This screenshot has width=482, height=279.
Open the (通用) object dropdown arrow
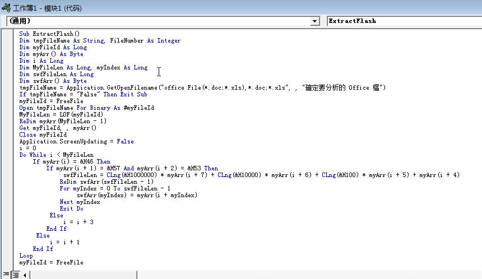314,21
